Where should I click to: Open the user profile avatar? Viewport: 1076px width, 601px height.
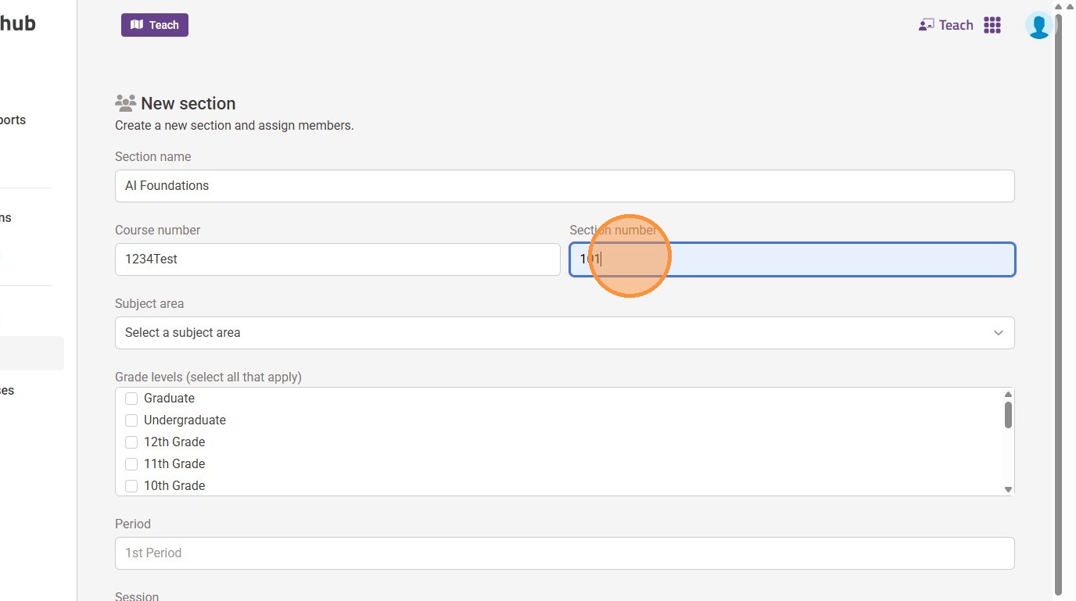pos(1039,26)
